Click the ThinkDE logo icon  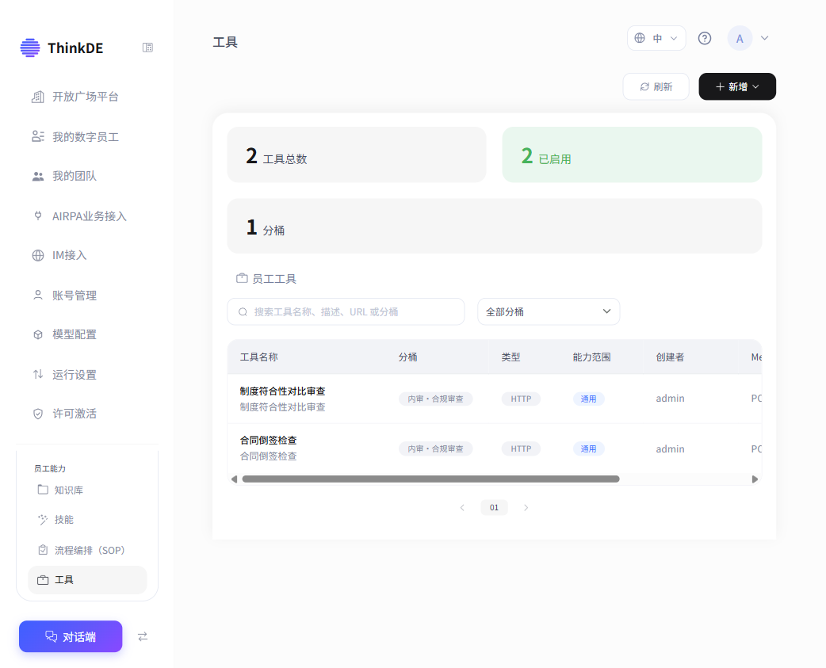pos(30,48)
